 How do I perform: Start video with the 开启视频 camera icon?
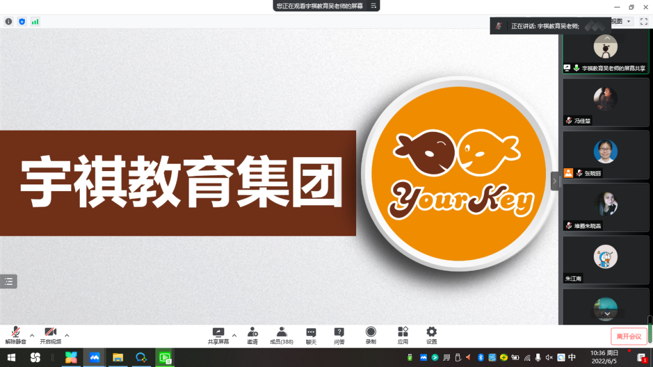[51, 334]
